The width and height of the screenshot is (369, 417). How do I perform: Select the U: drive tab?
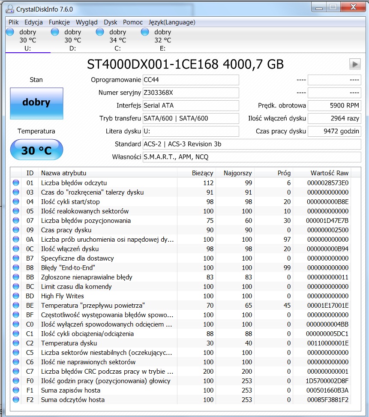(28, 40)
